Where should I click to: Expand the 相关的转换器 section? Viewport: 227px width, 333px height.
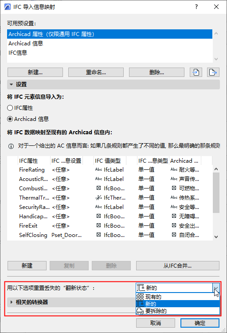[12, 302]
